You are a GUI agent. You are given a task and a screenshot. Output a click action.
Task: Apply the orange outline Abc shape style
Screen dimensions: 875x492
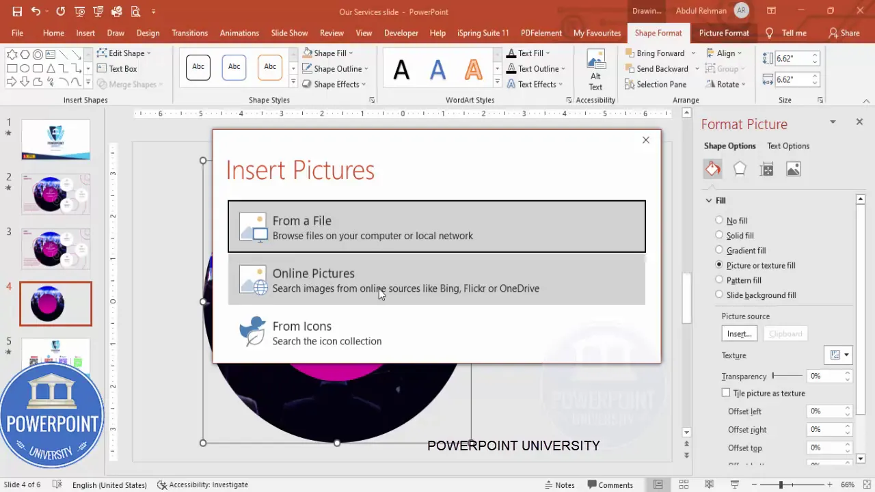pos(270,67)
